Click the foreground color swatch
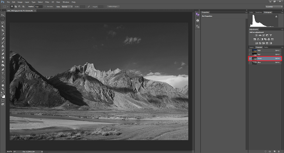The height and width of the screenshot is (153, 284). click(2, 95)
